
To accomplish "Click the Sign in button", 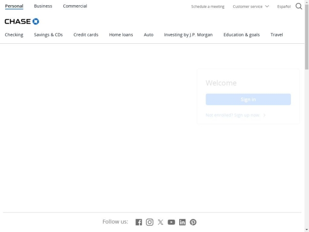I will [248, 100].
